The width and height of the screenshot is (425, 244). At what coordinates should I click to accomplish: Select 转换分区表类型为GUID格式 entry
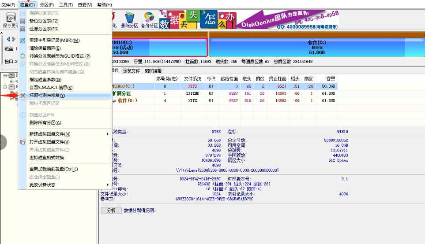pyautogui.click(x=65, y=56)
